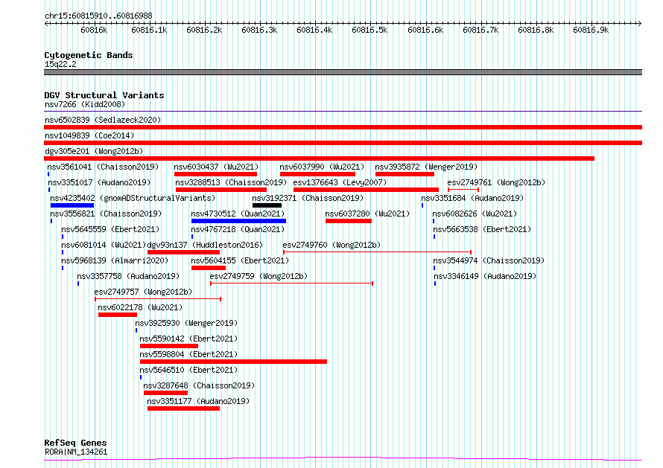
Task: Click the Cytogenetic Bands track title
Action: [x=89, y=55]
